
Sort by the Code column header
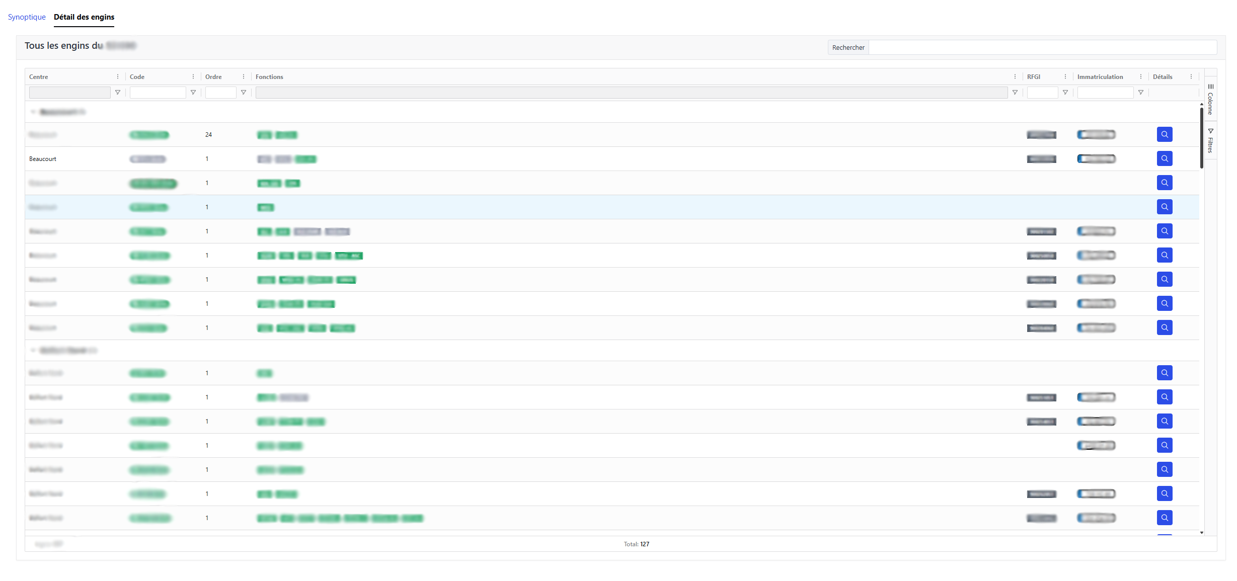point(137,77)
